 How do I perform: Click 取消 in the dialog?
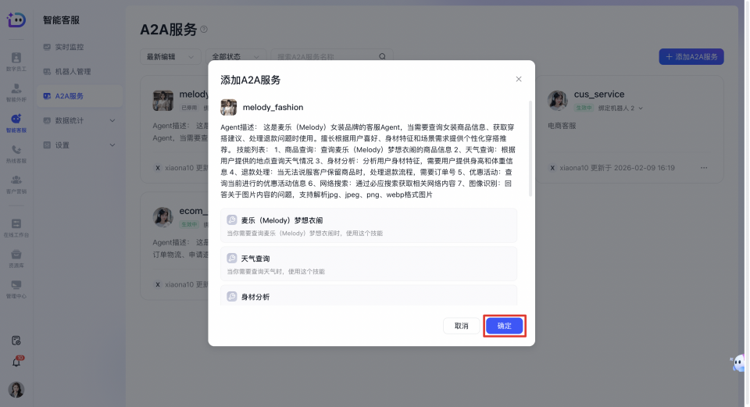click(x=461, y=326)
